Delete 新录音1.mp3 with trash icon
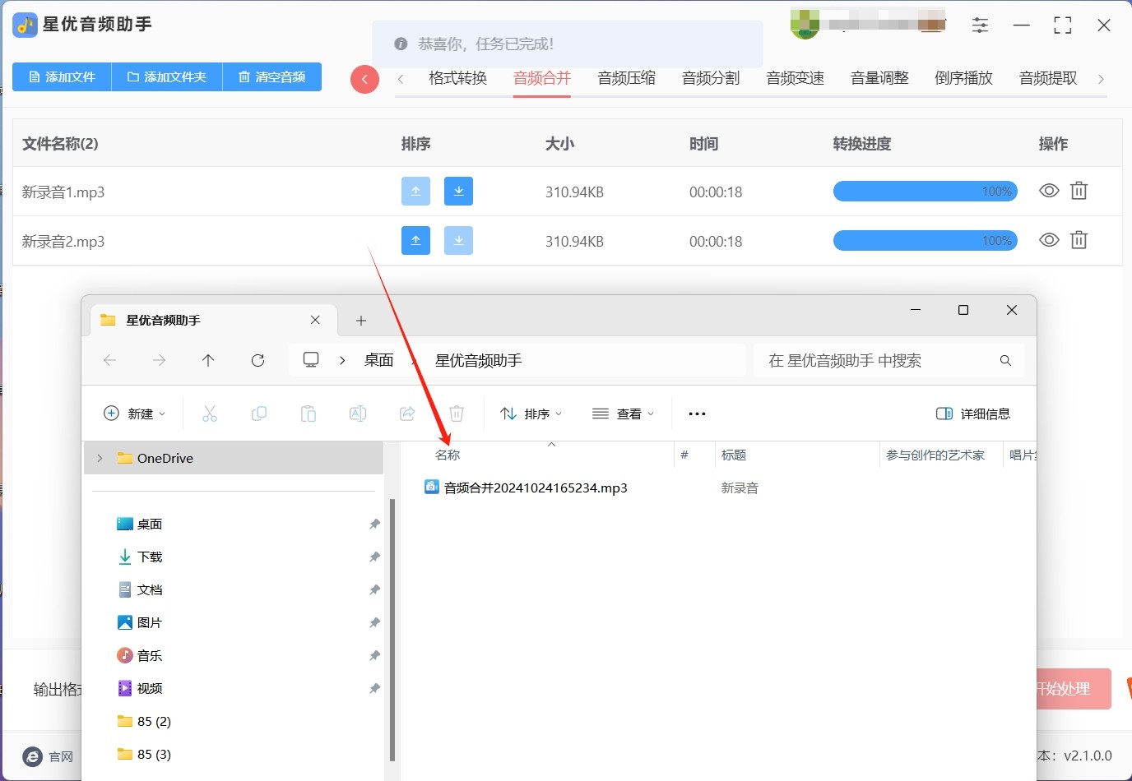The width and height of the screenshot is (1132, 781). 1079,192
